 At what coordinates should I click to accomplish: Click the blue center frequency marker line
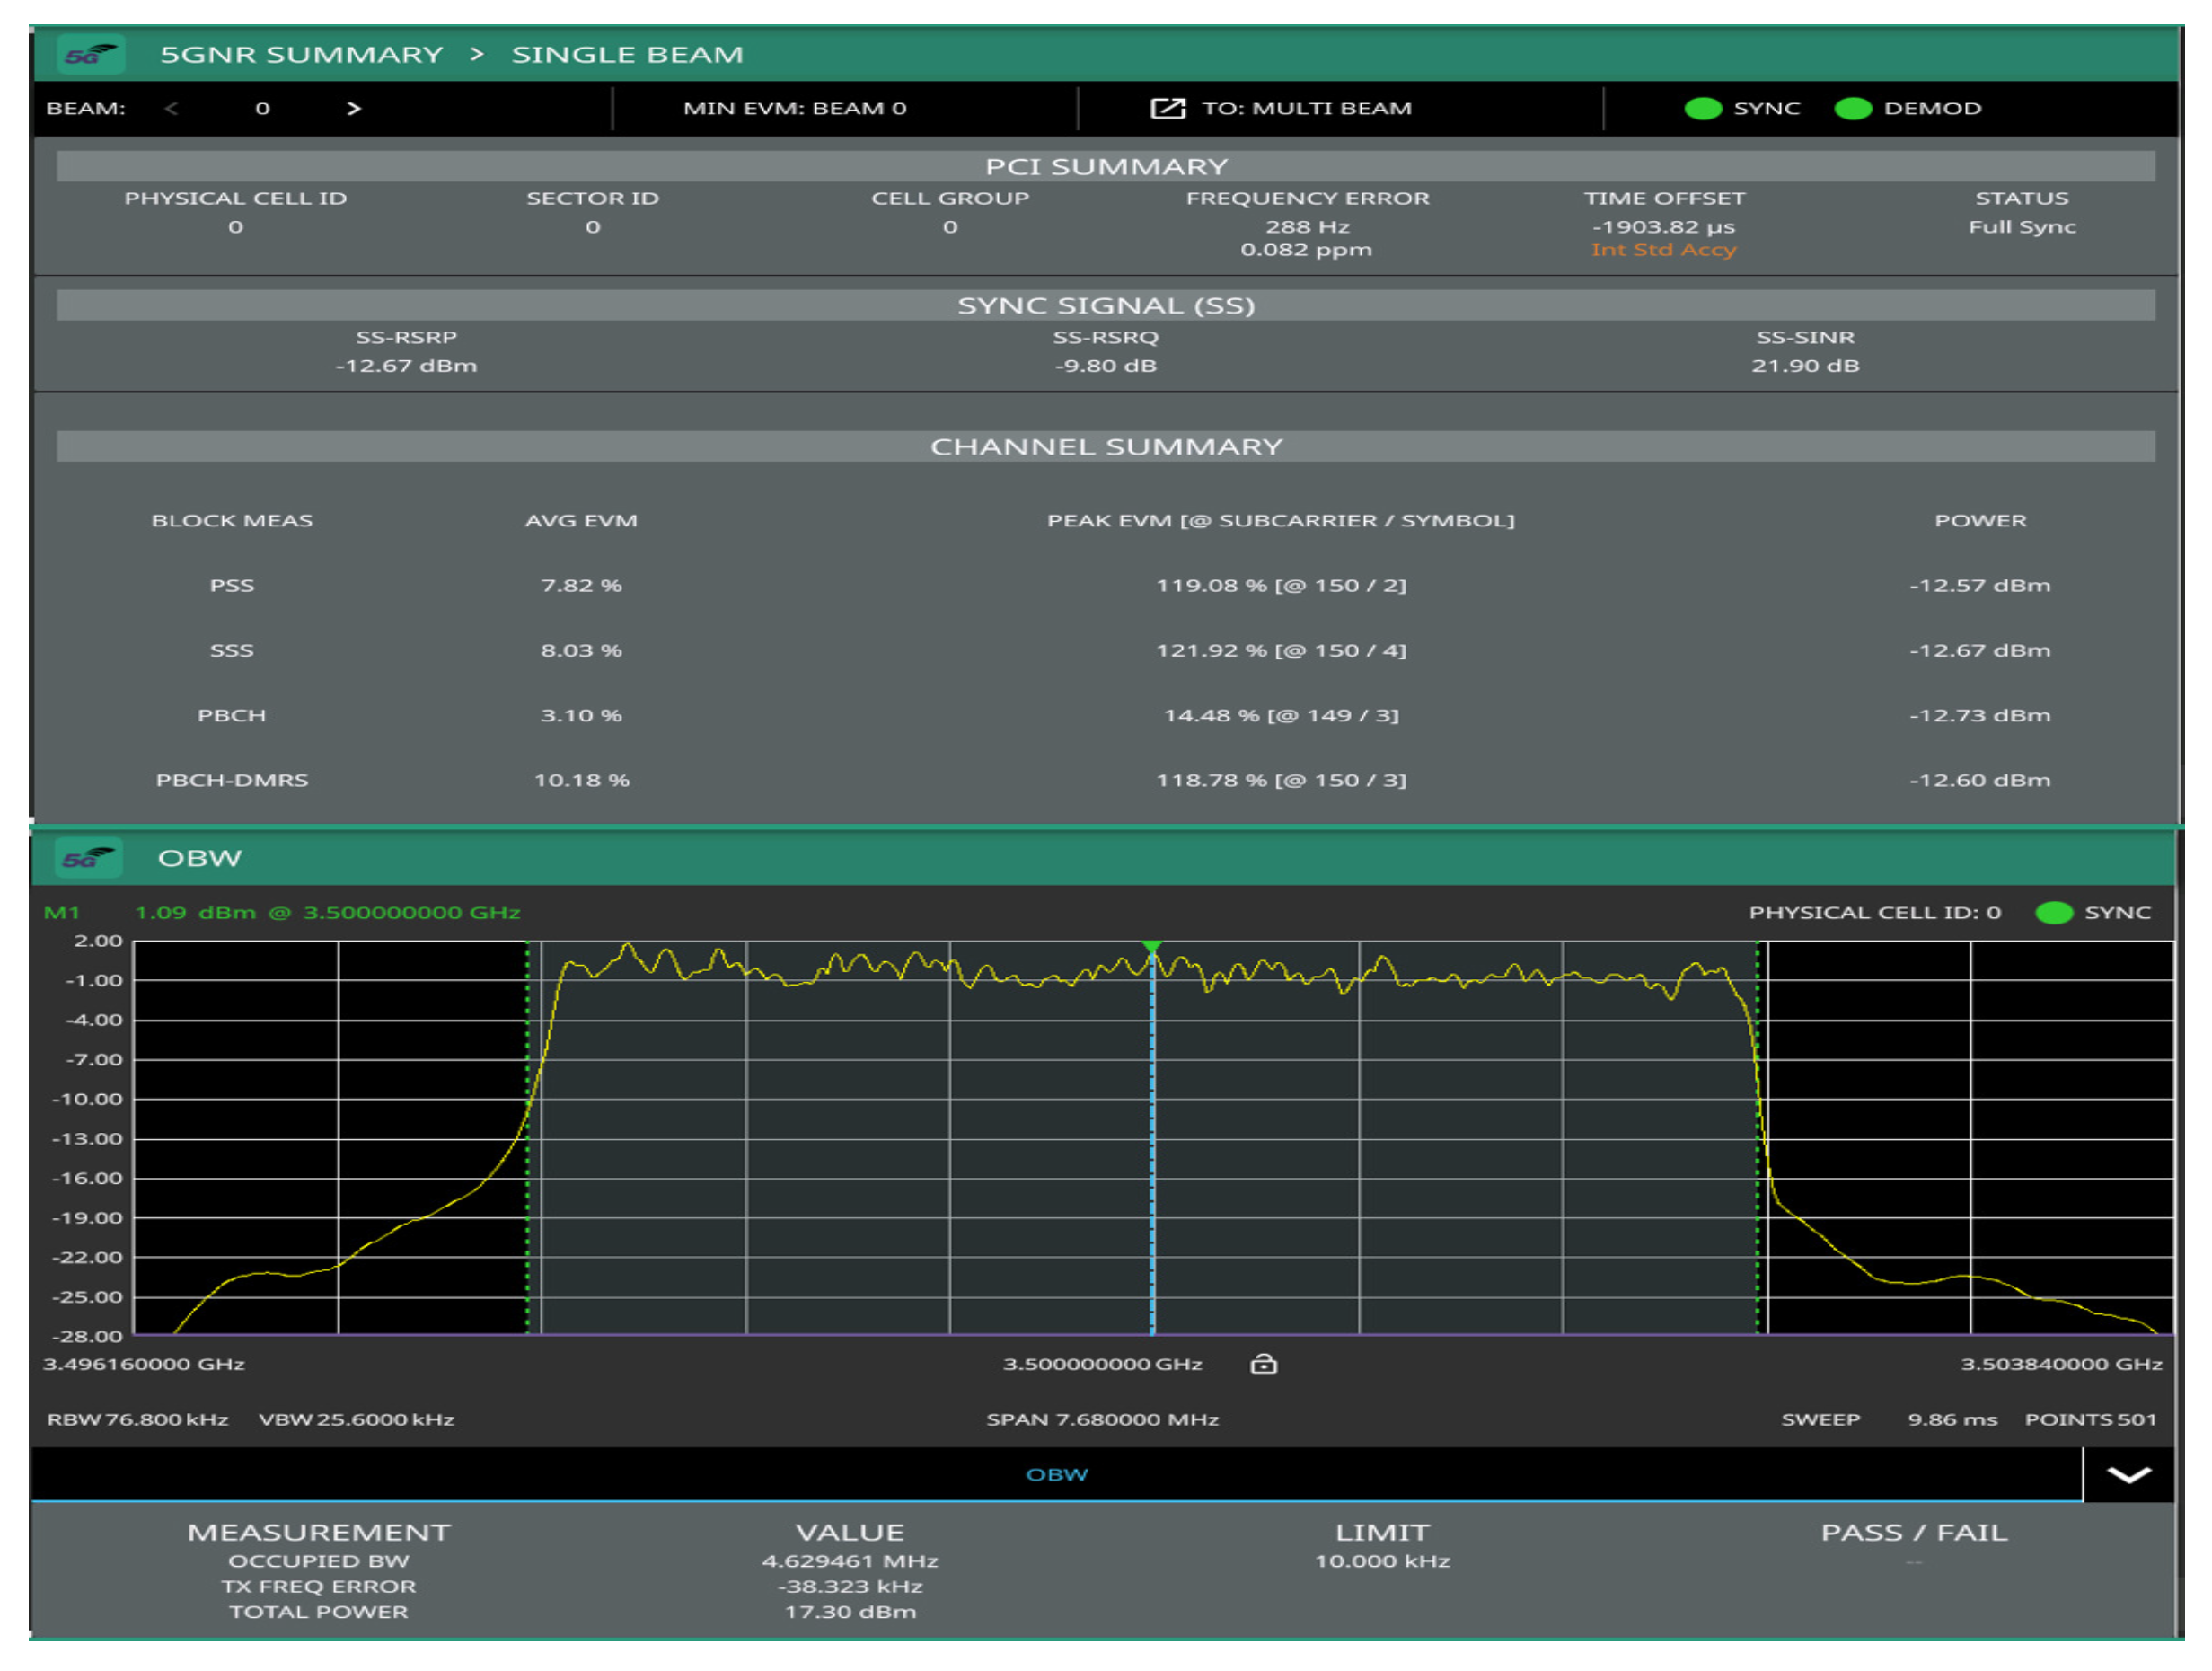click(1152, 1151)
